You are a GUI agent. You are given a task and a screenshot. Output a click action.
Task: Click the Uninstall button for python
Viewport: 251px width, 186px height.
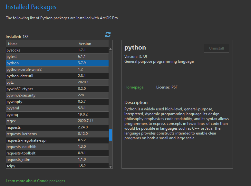tap(217, 48)
